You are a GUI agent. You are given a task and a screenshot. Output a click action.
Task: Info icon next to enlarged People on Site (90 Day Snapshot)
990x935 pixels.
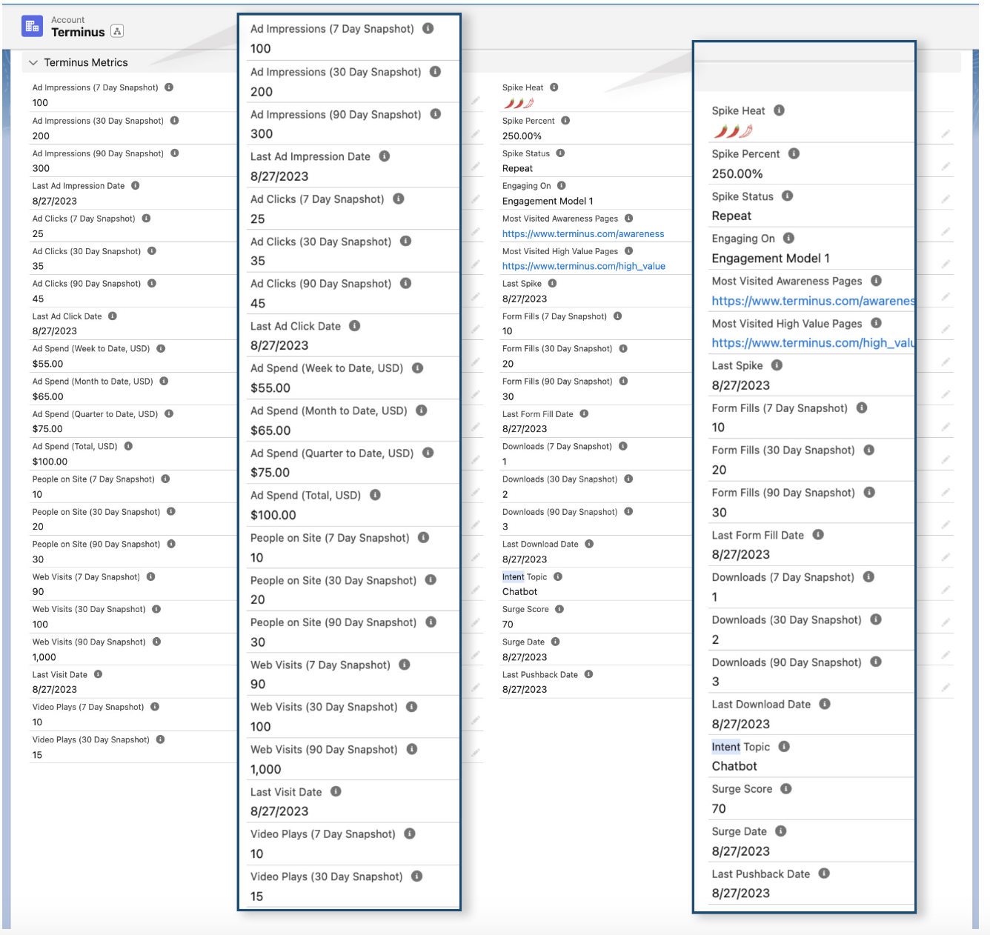click(x=431, y=622)
